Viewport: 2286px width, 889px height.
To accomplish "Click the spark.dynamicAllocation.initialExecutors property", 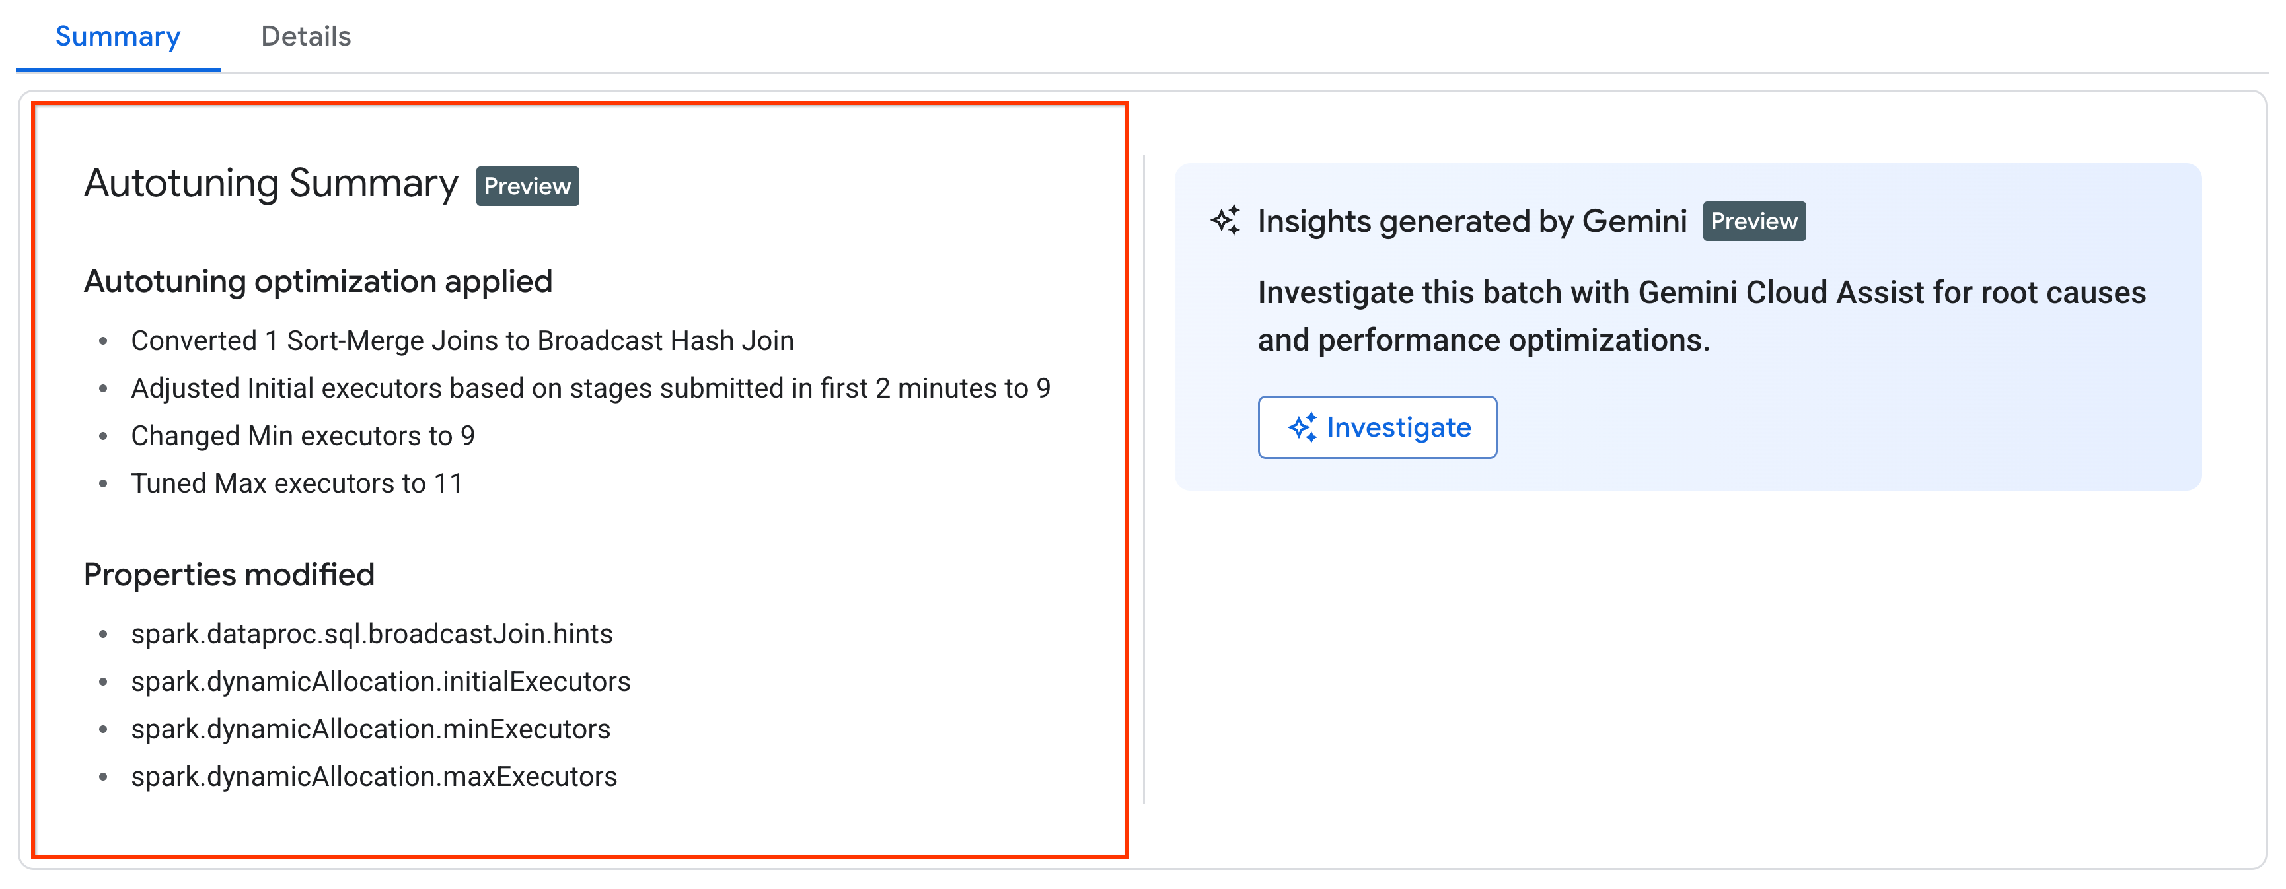I will (x=380, y=682).
